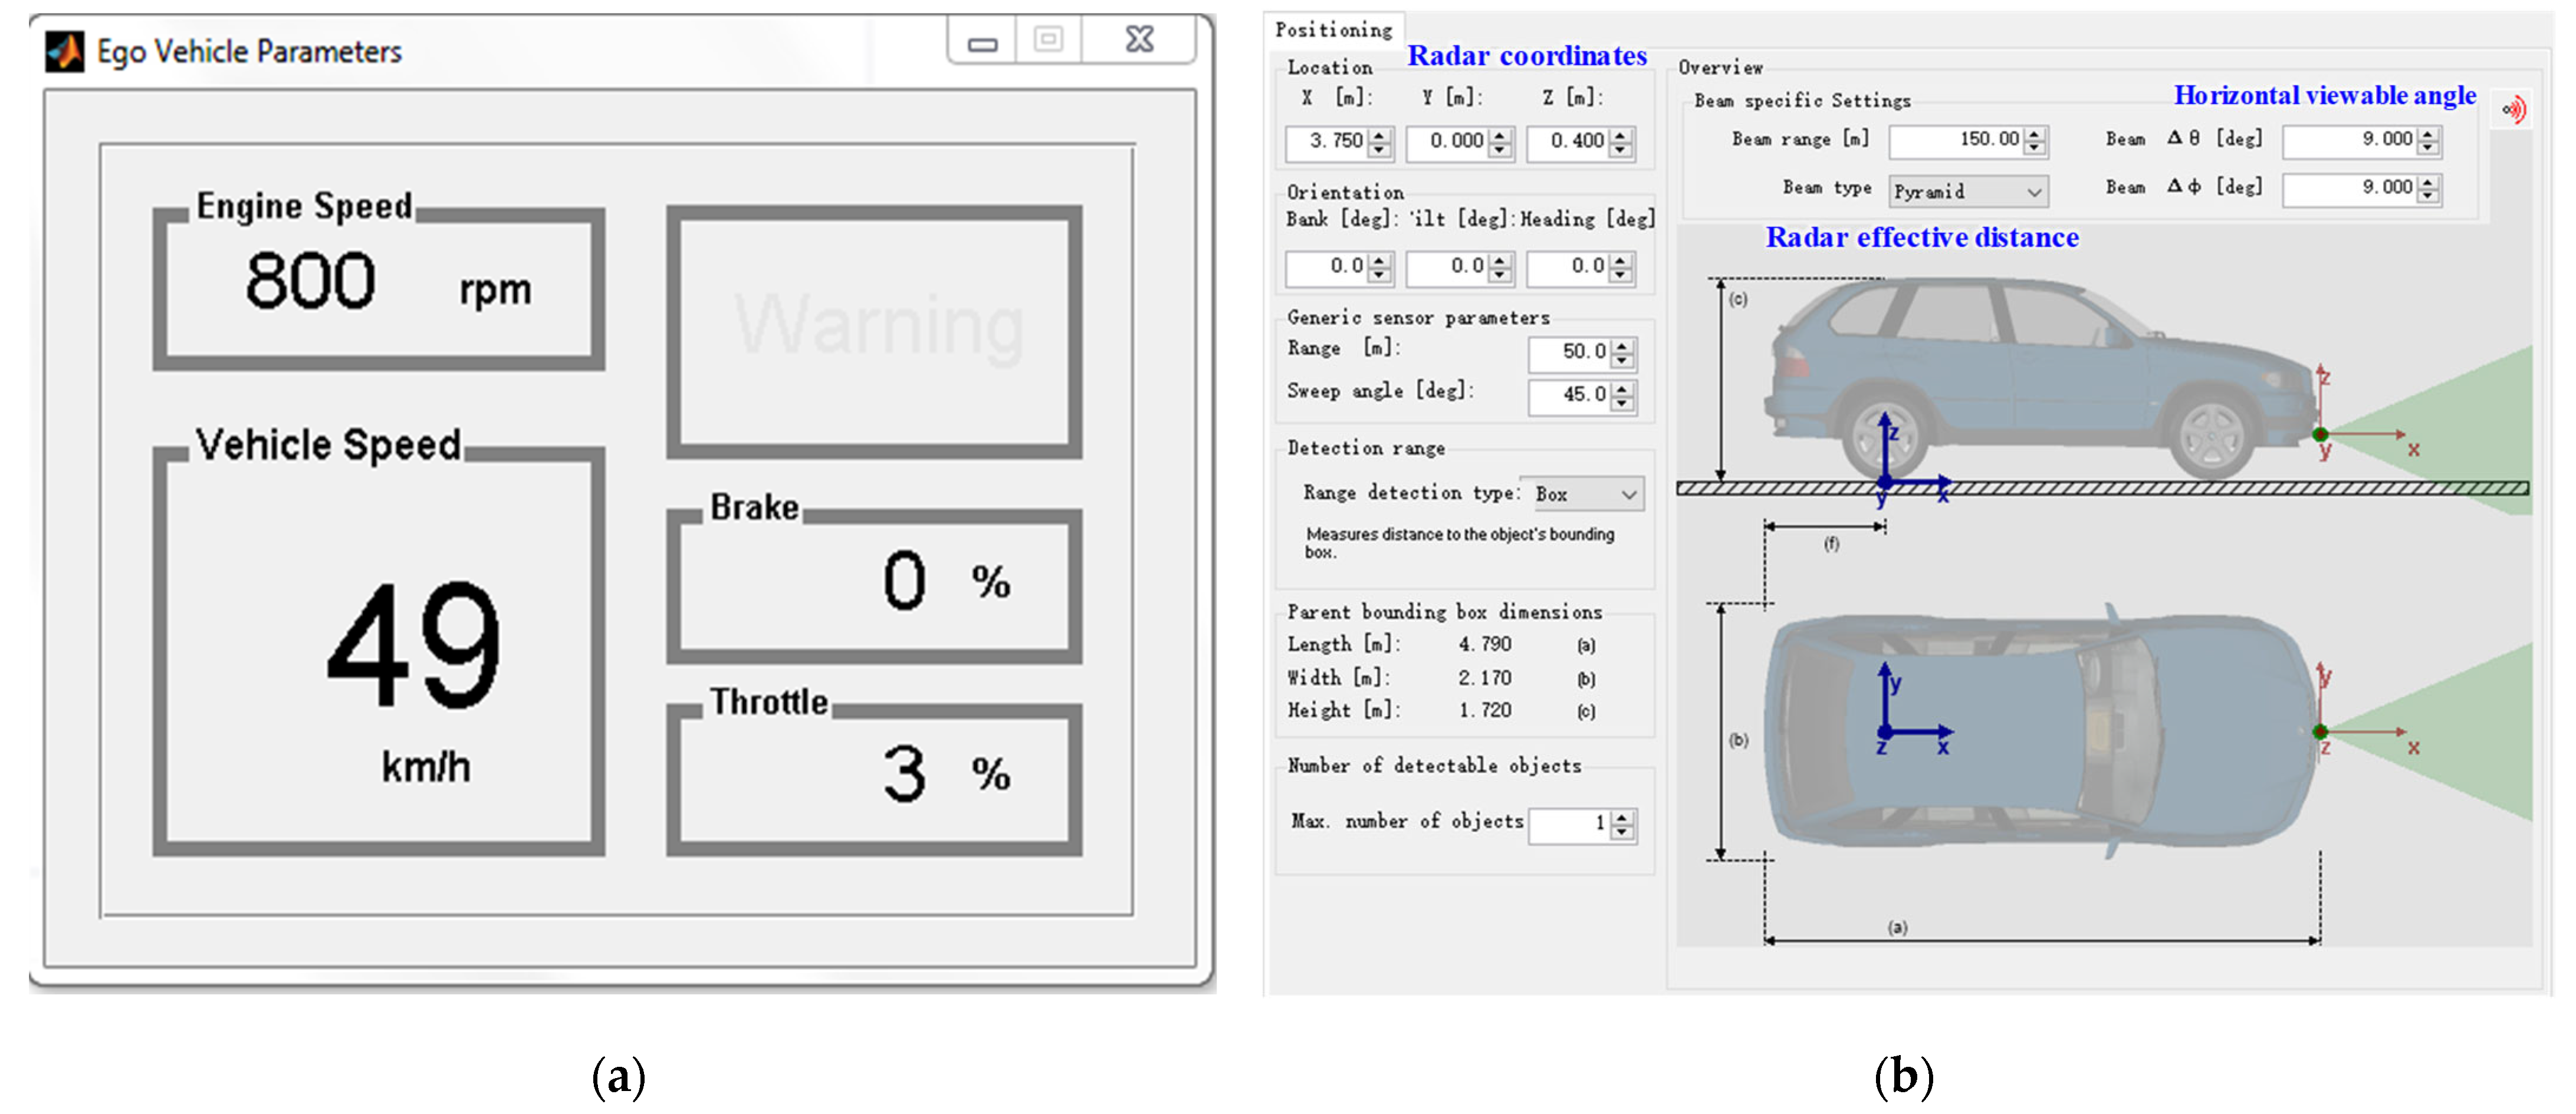Click the Bank orientation value field

pyautogui.click(x=1329, y=267)
